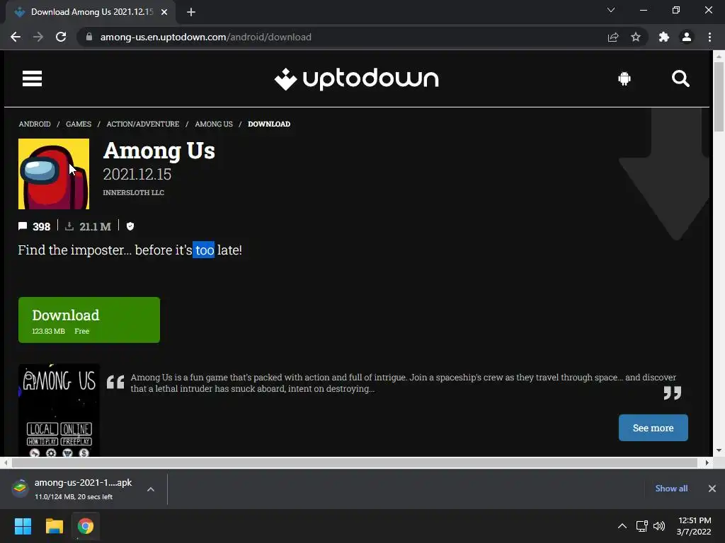725x543 pixels.
Task: Click the DOWNLOAD breadcrumb
Action: pyautogui.click(x=269, y=124)
